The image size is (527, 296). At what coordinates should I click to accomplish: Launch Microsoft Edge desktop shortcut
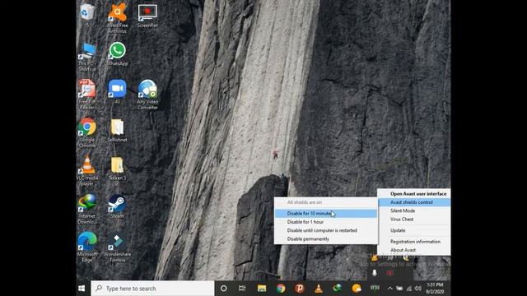87,247
